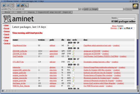Reload the page with the blue circular arrow
Image resolution: width=140 pixels, height=94 pixels.
18,5
